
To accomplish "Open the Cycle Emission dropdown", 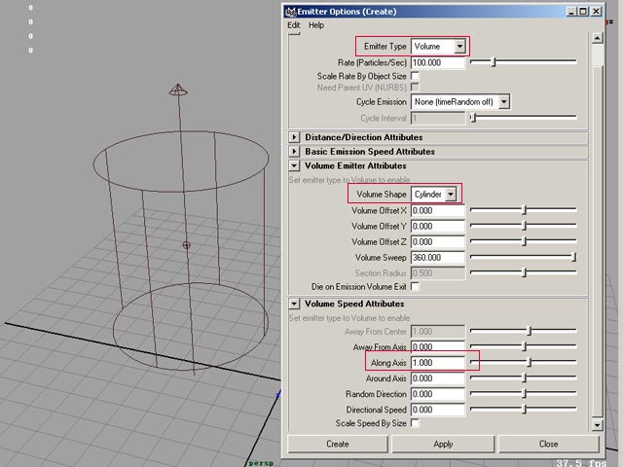I will click(460, 102).
